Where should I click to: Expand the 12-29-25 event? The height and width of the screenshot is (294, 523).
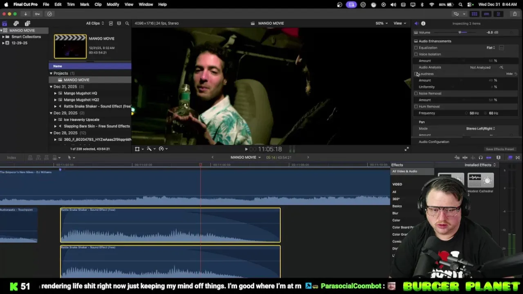[x=3, y=43]
